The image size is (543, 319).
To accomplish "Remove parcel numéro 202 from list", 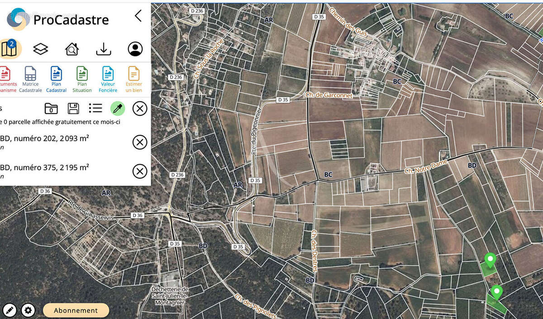I will click(140, 142).
